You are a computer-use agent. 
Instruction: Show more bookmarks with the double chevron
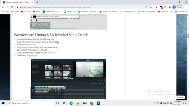[x=172, y=11]
